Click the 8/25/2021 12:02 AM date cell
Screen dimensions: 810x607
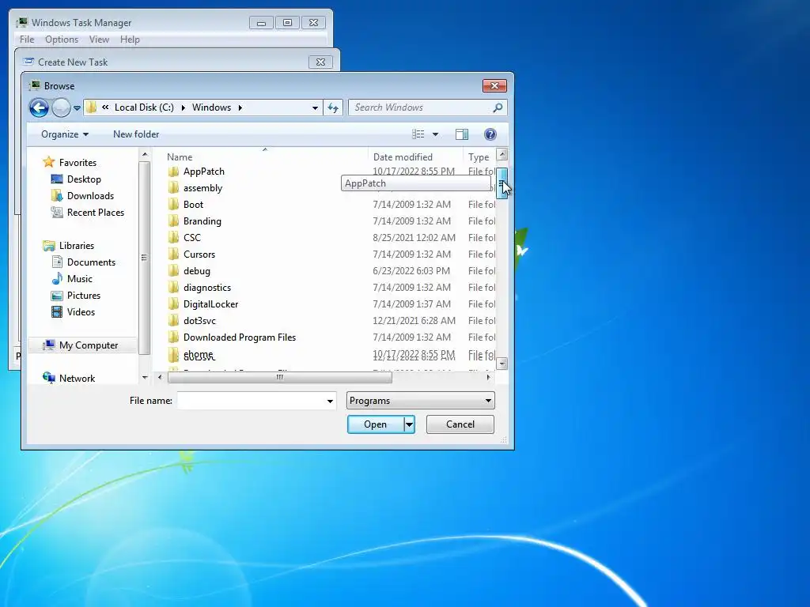click(414, 237)
